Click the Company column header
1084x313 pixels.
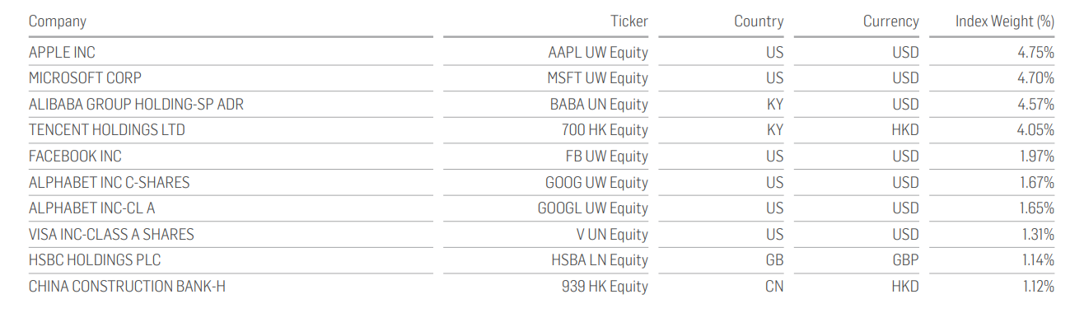coord(58,21)
